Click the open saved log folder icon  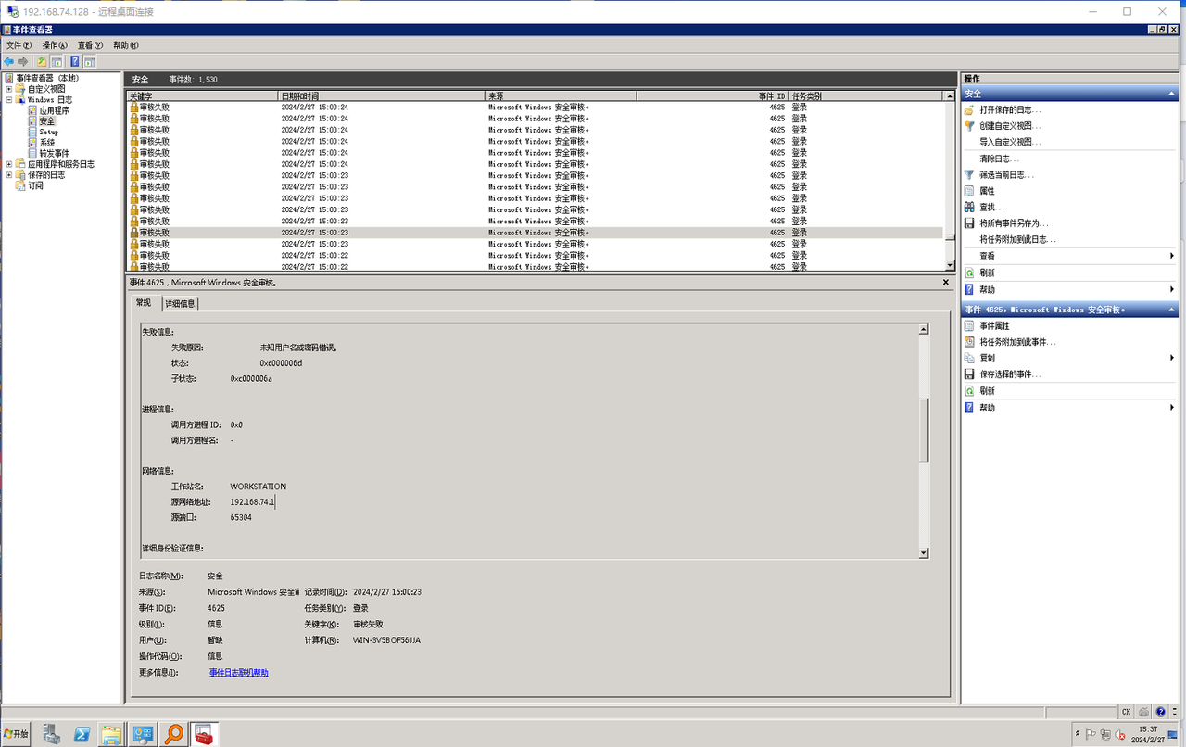click(x=969, y=110)
